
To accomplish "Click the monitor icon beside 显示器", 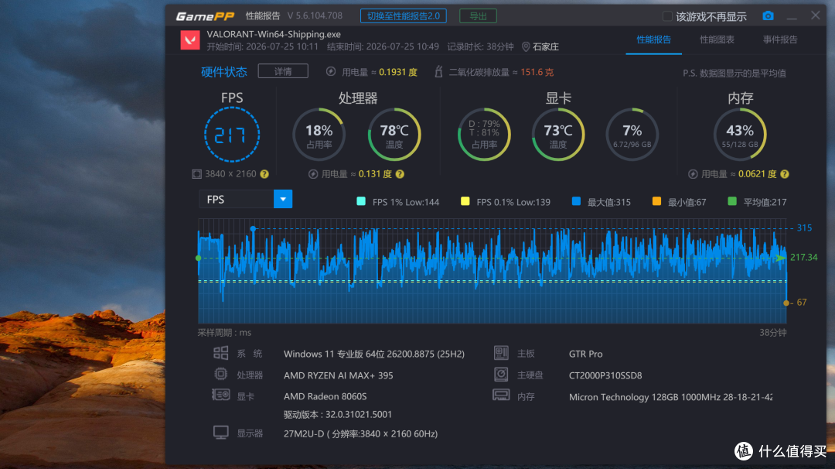I will pyautogui.click(x=220, y=432).
